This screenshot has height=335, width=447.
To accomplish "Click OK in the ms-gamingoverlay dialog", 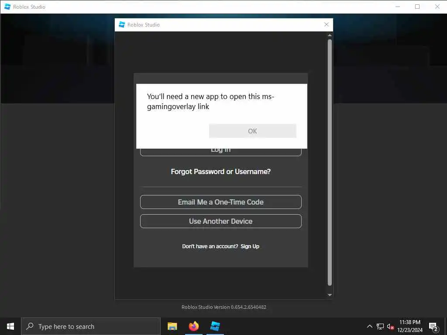I will [252, 131].
